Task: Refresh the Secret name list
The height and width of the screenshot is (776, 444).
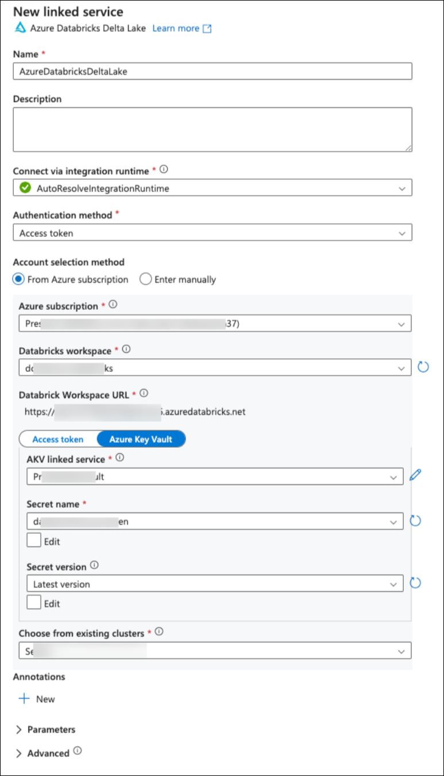Action: pyautogui.click(x=415, y=521)
